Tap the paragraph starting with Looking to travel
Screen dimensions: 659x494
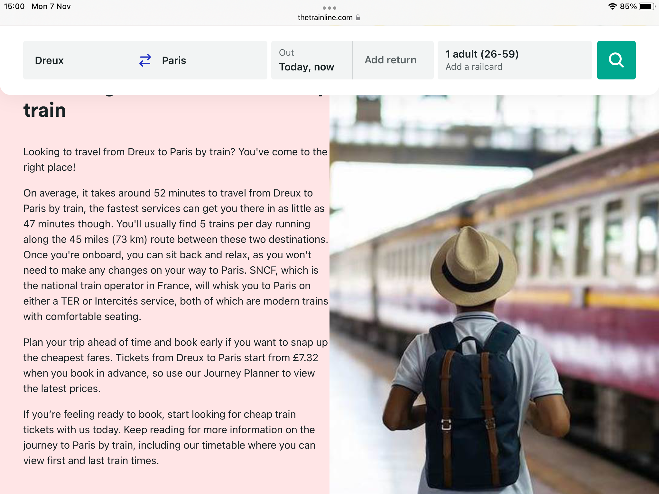click(x=175, y=160)
